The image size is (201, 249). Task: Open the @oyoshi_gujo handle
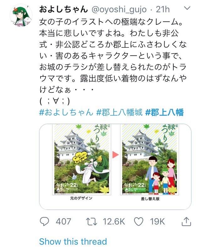click(x=119, y=9)
